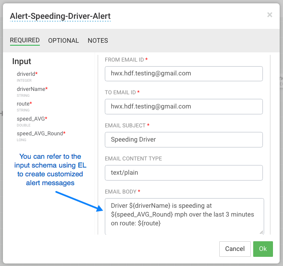The width and height of the screenshot is (283, 266).
Task: Grab the Email Body resize handle
Action: (261, 232)
